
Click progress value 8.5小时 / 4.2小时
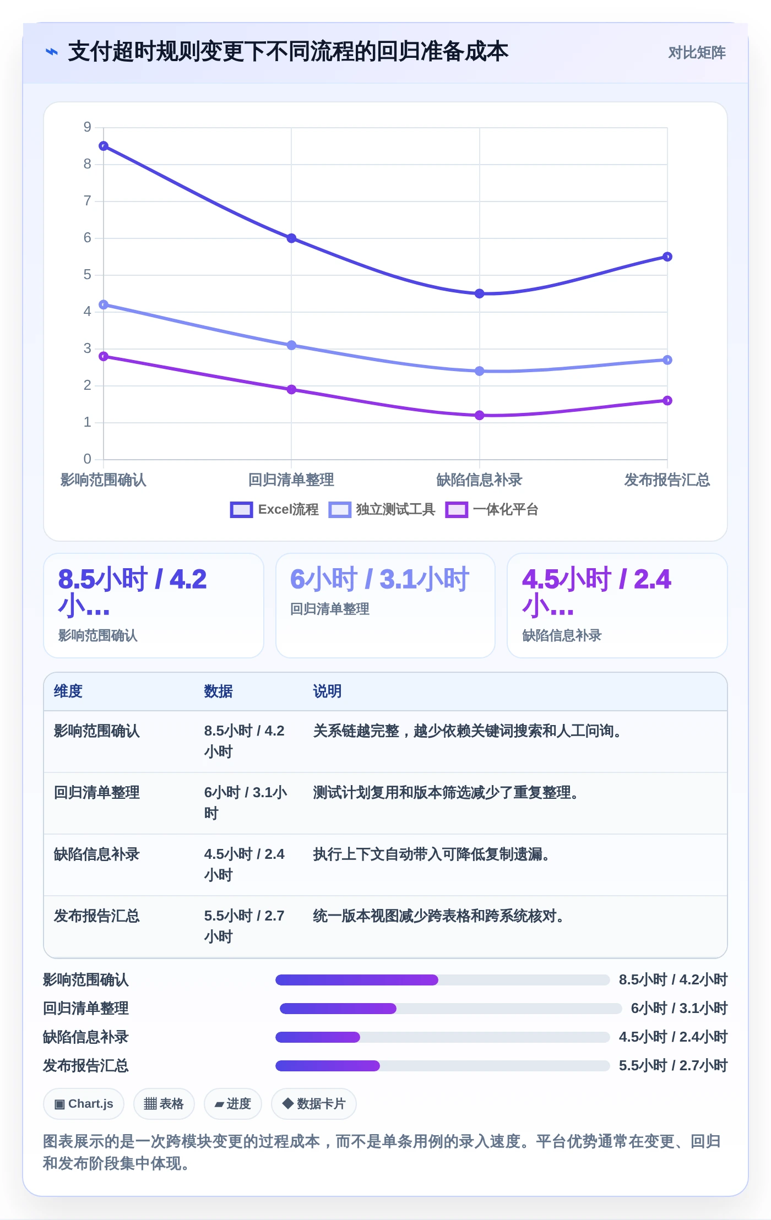point(673,980)
